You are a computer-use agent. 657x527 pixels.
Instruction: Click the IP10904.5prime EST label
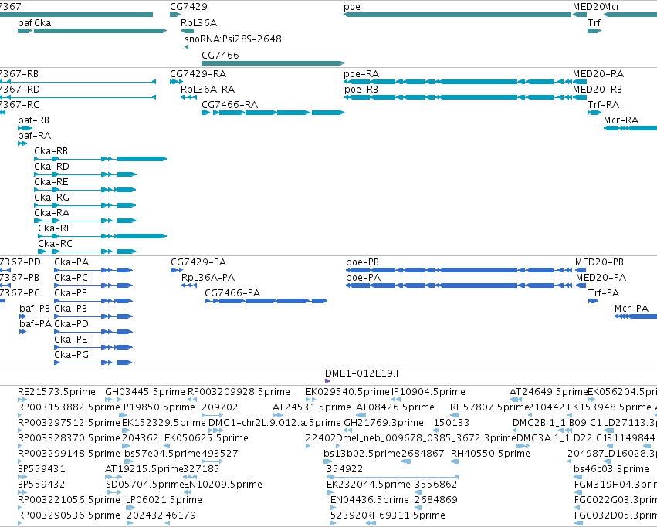tap(428, 392)
